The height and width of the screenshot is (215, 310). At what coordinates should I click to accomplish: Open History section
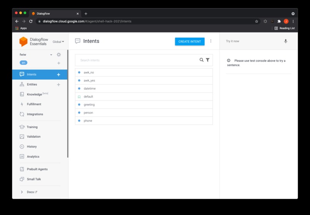[x=32, y=146]
